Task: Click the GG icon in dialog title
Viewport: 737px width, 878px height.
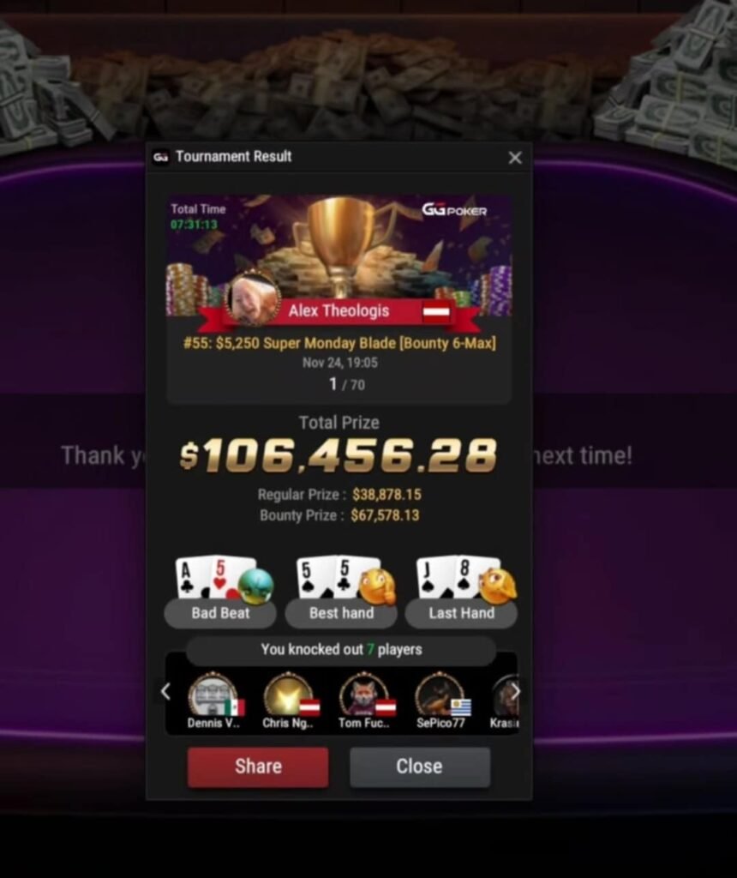Action: coord(160,158)
